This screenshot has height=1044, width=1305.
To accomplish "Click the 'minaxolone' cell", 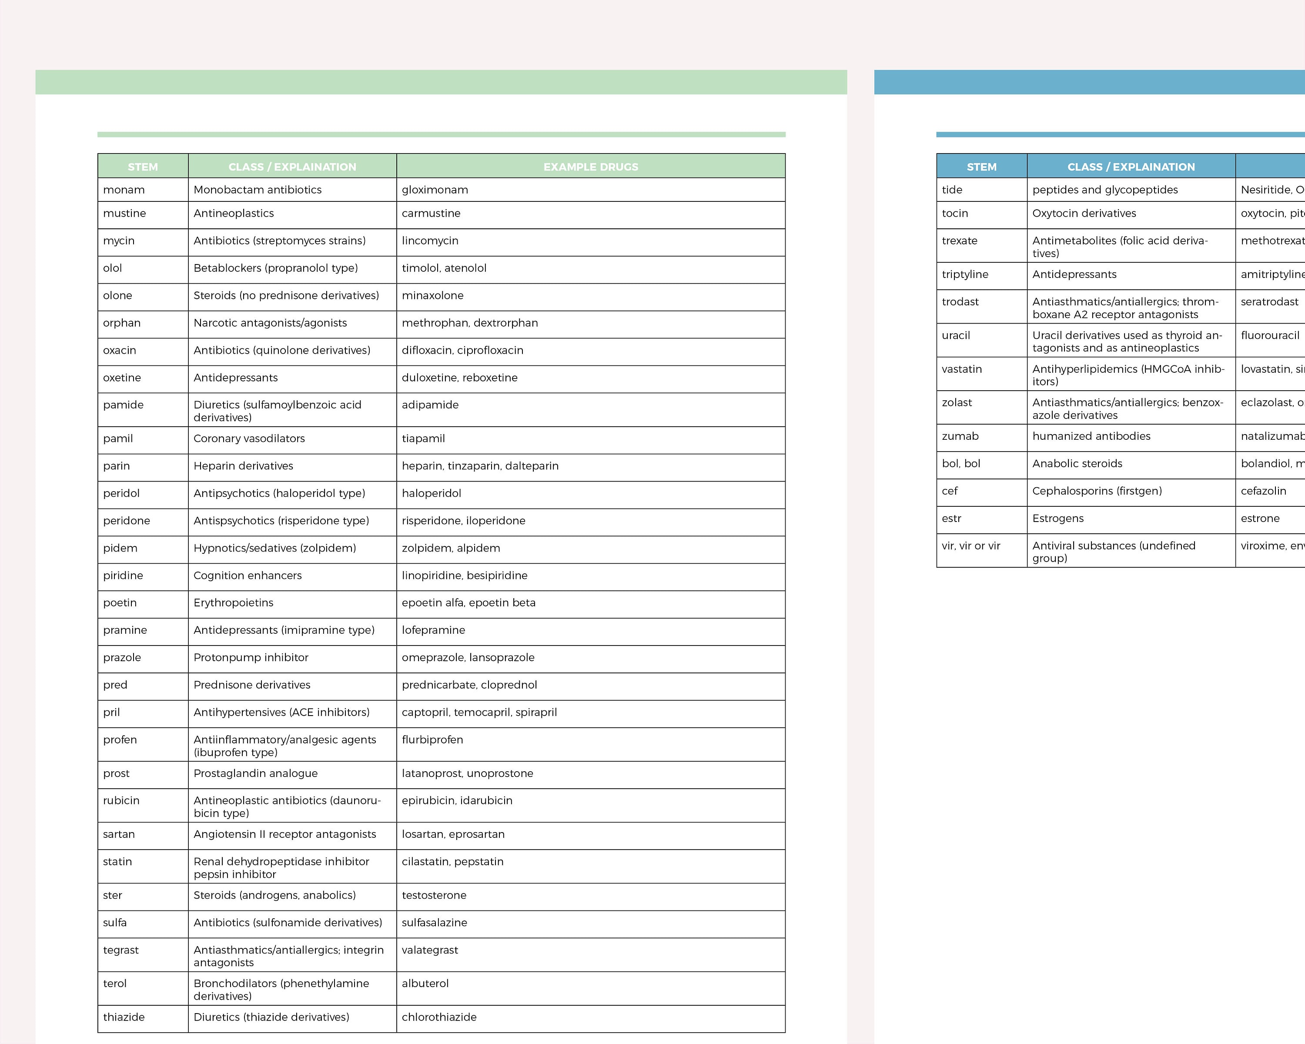I will (x=591, y=297).
